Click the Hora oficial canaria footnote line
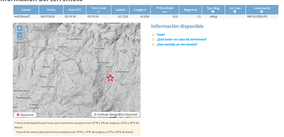284x137 pixels. point(75,132)
